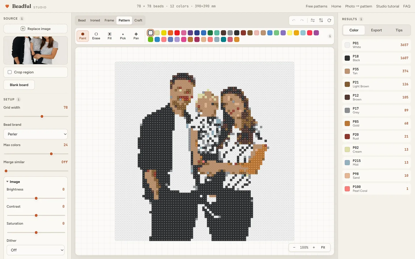Viewport: 415px width, 259px height.
Task: Switch to the Craft view tab
Action: (138, 20)
